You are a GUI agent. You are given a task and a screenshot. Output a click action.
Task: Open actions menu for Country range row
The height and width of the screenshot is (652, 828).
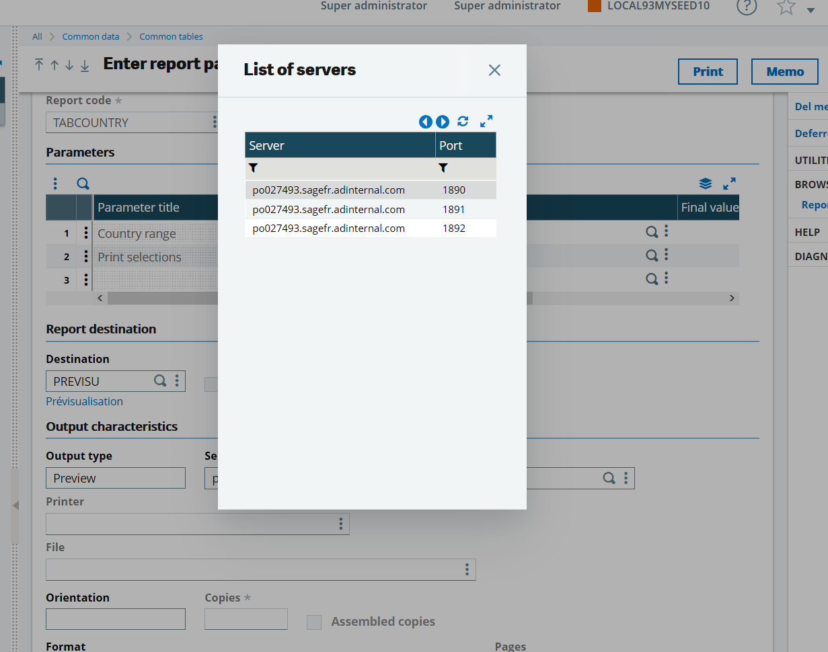[x=85, y=233]
